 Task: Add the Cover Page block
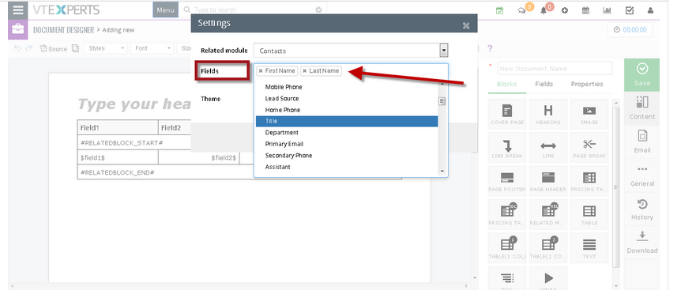coord(507,115)
